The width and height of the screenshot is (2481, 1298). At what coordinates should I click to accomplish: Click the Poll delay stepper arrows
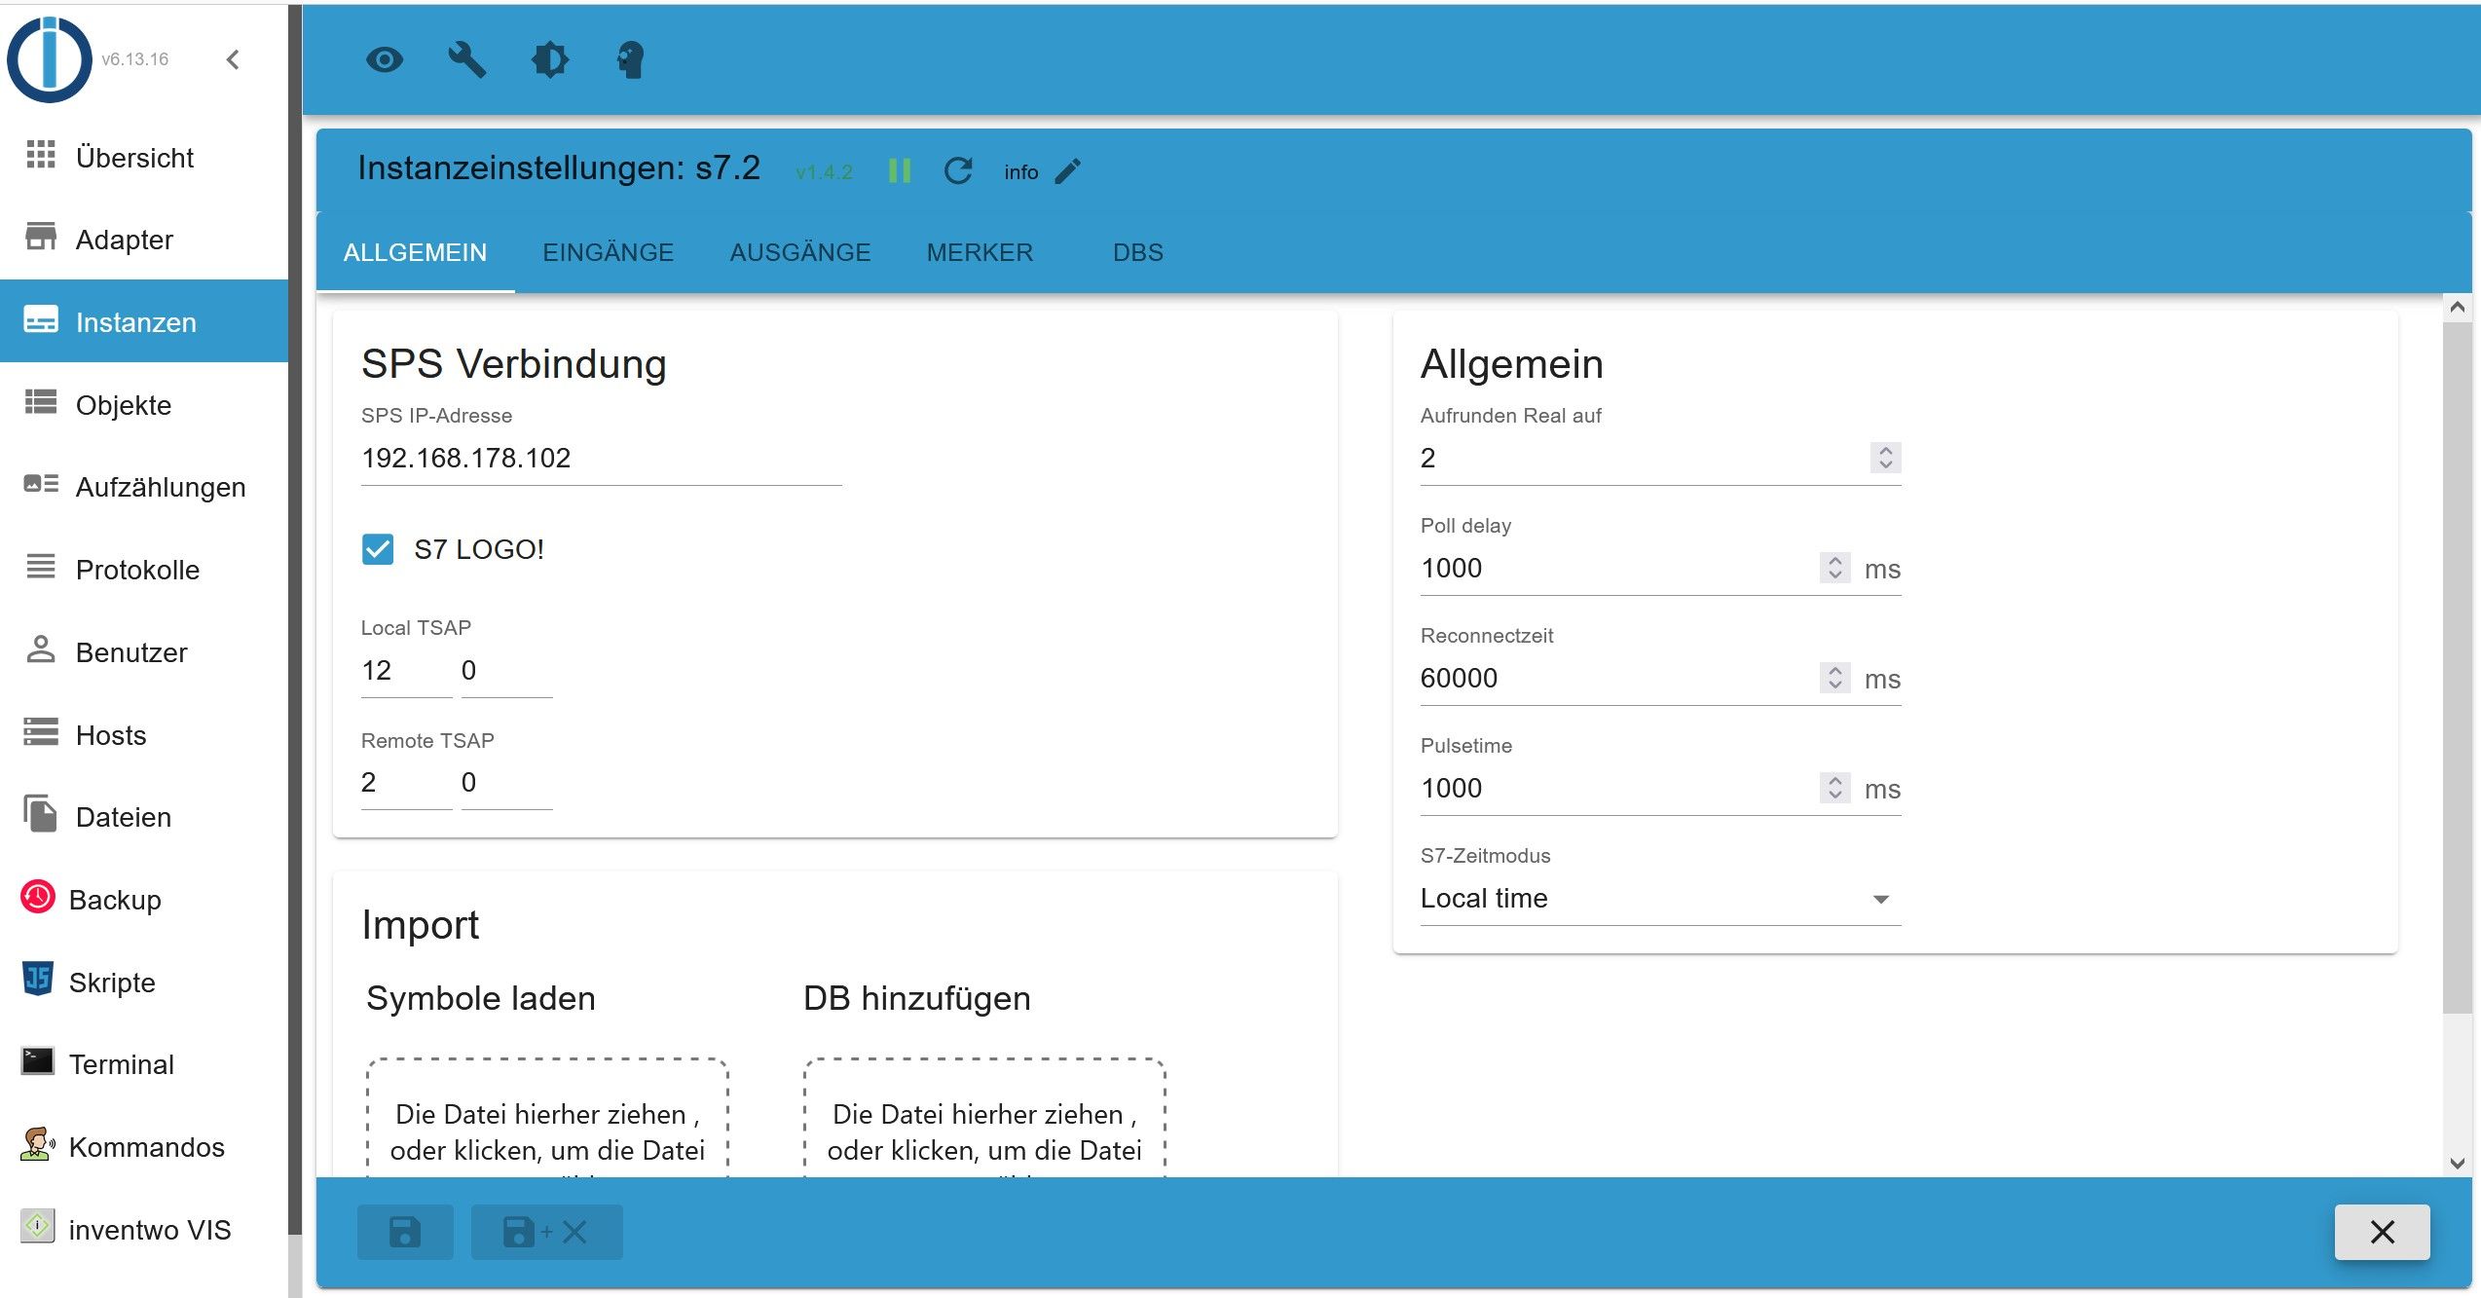tap(1834, 568)
